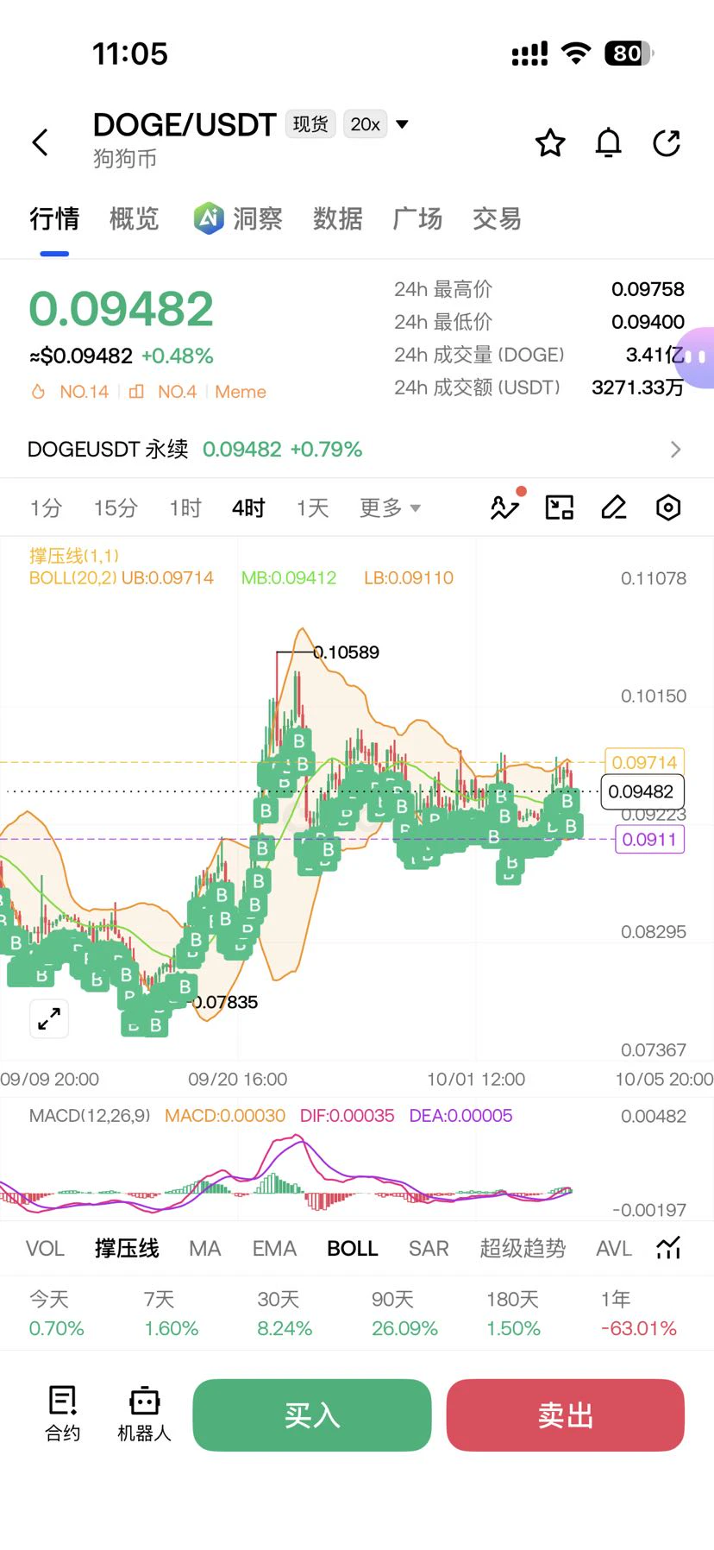
Task: Select 1分 timeframe
Action: coord(46,507)
